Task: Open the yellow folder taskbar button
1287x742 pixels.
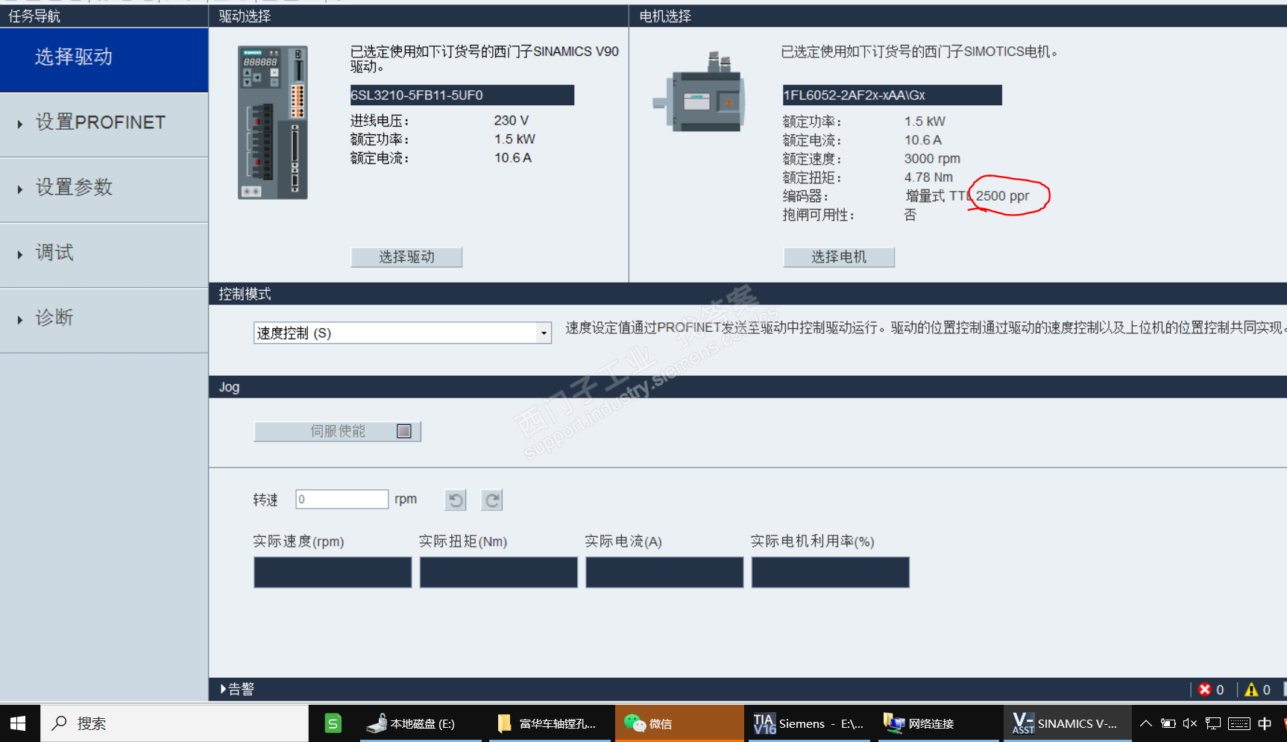Action: coord(550,723)
